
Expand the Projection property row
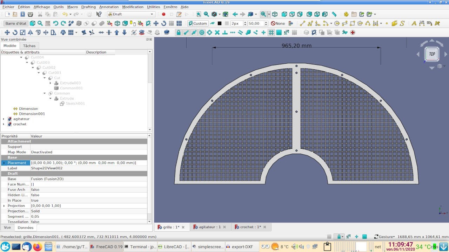click(4, 206)
